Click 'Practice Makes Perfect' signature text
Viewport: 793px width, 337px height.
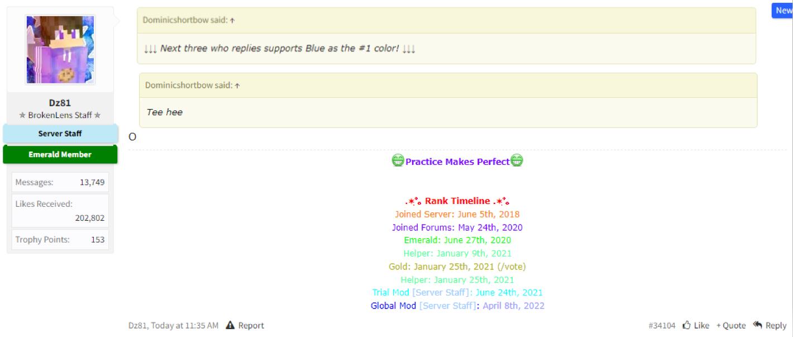point(457,162)
